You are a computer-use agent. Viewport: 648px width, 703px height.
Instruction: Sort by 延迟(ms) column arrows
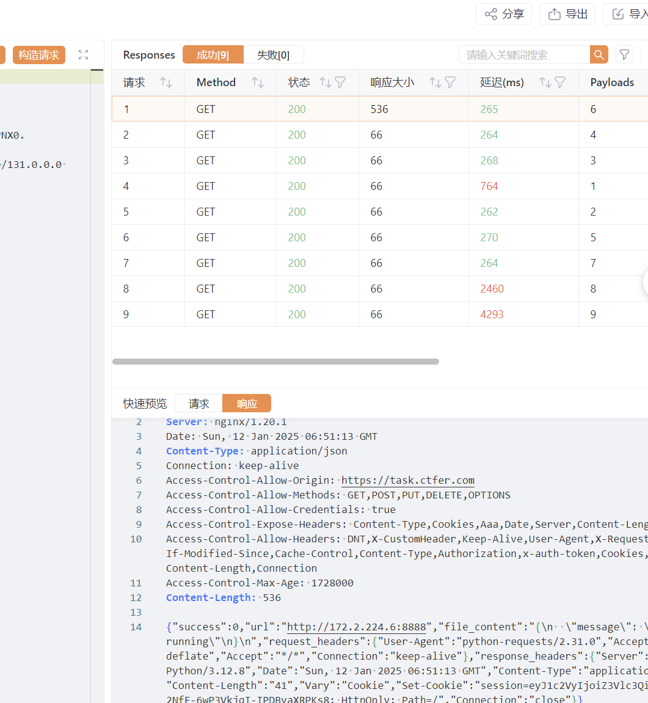(x=545, y=82)
